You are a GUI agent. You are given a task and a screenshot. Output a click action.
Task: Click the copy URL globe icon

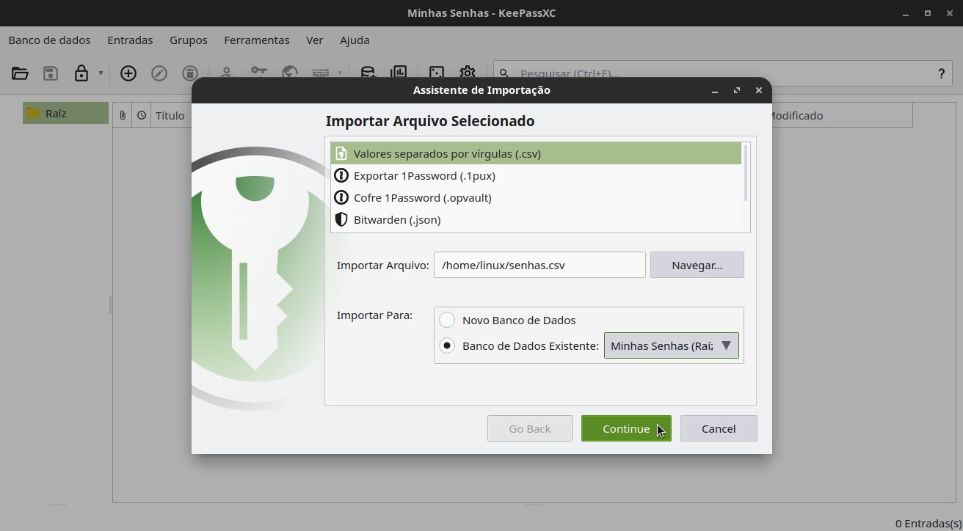tap(290, 72)
